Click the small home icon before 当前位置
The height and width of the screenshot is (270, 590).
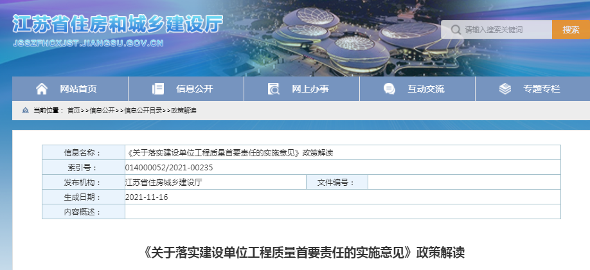25,111
